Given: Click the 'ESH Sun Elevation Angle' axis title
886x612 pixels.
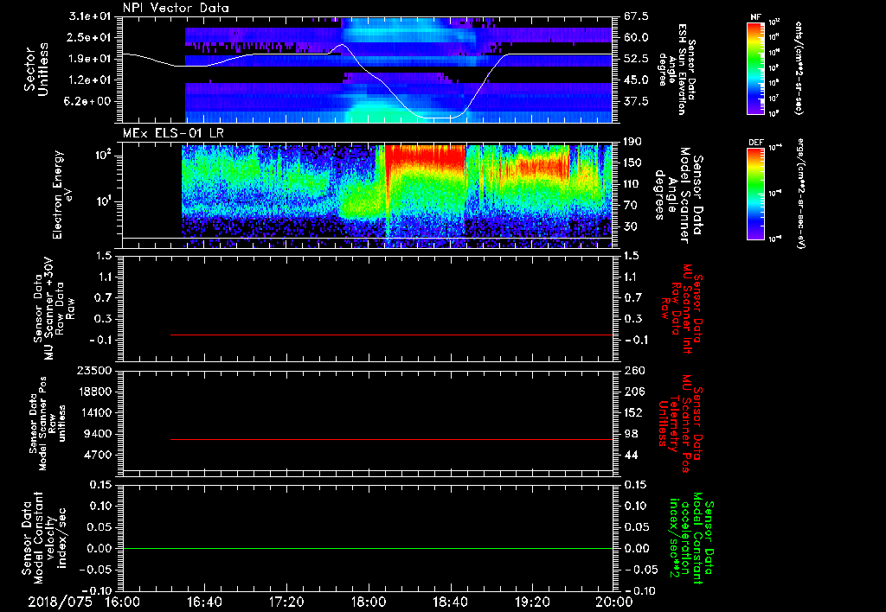Looking at the screenshot, I should click(677, 69).
